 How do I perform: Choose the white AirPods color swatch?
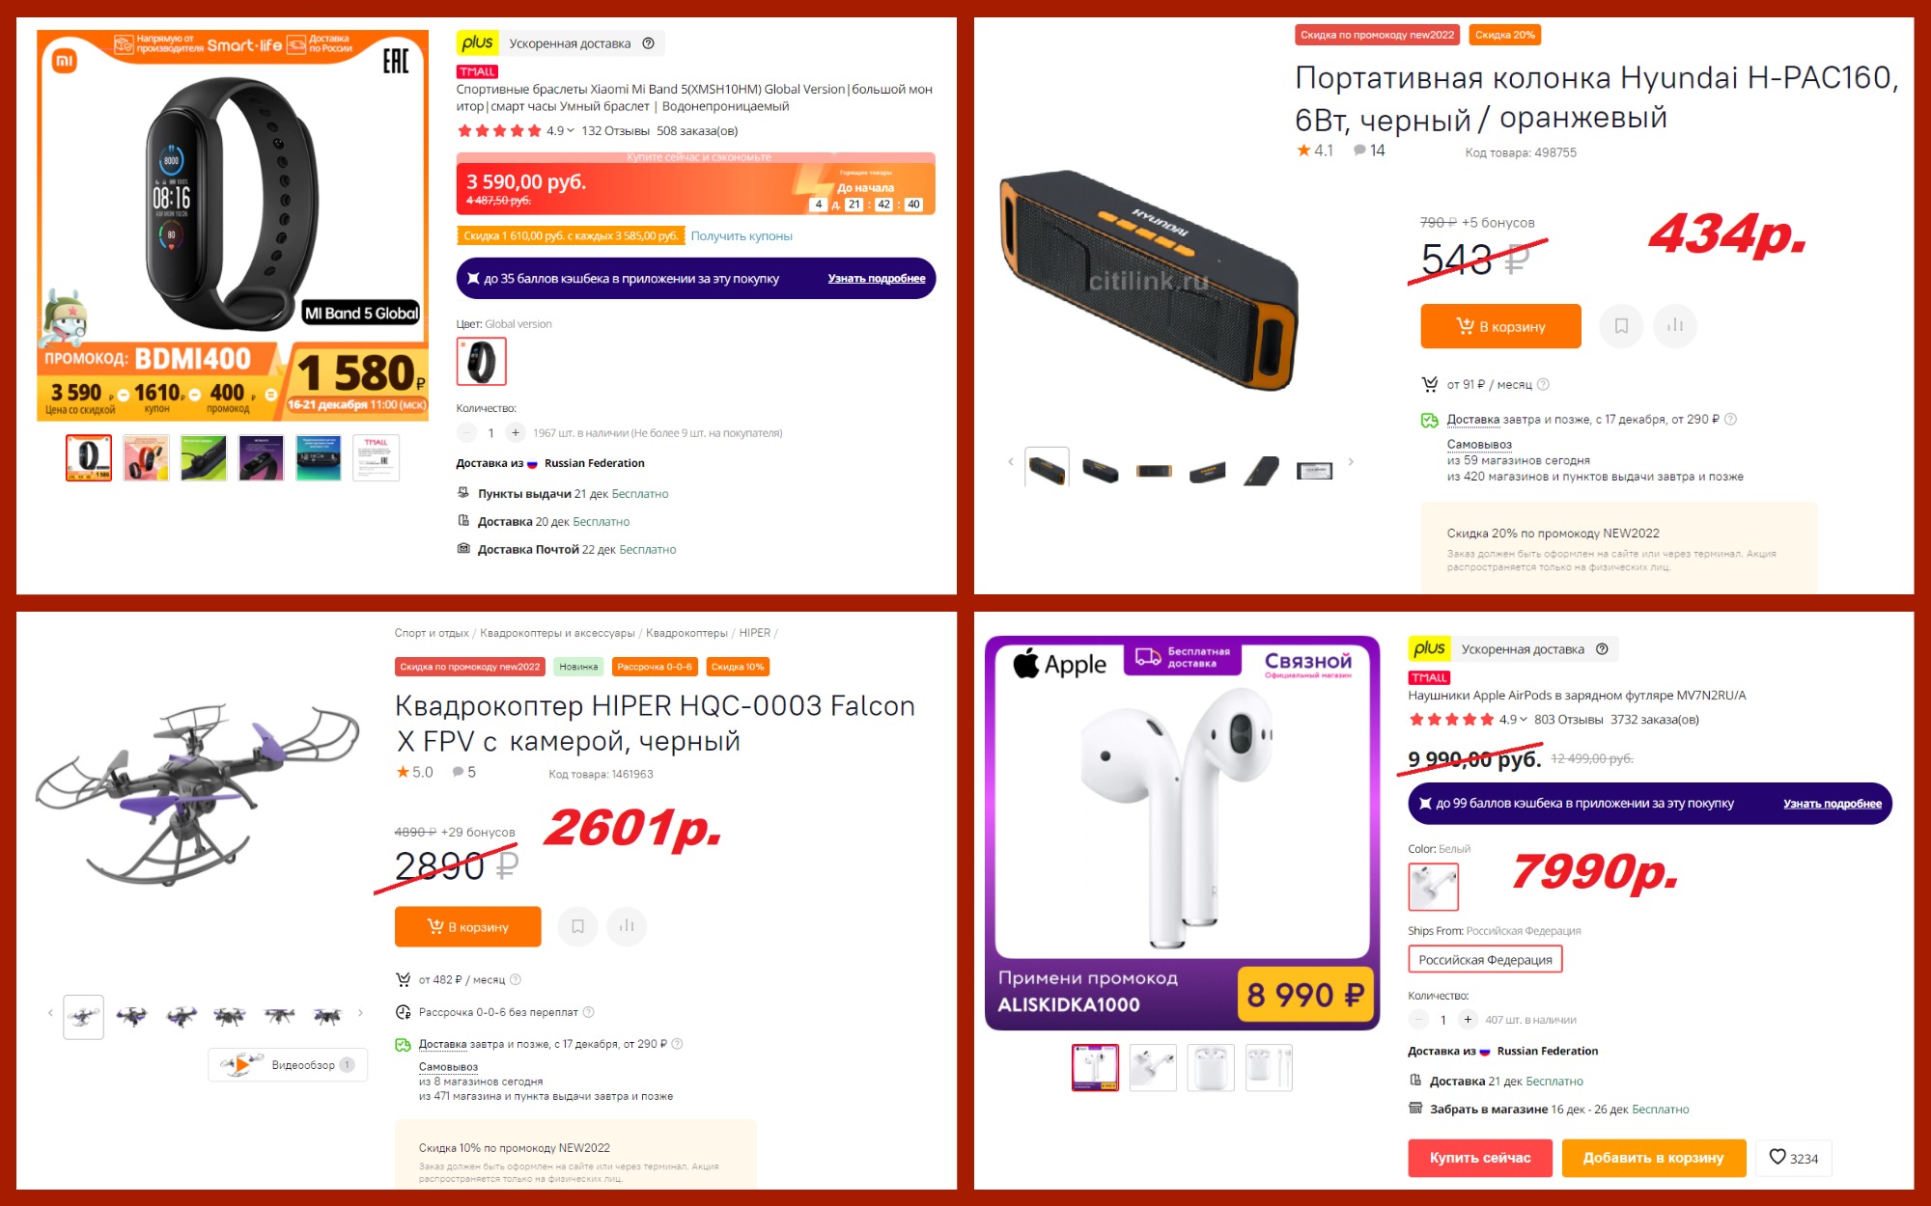pos(1433,886)
